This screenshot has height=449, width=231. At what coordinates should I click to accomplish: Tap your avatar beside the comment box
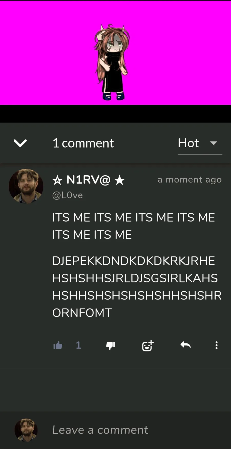(26, 430)
